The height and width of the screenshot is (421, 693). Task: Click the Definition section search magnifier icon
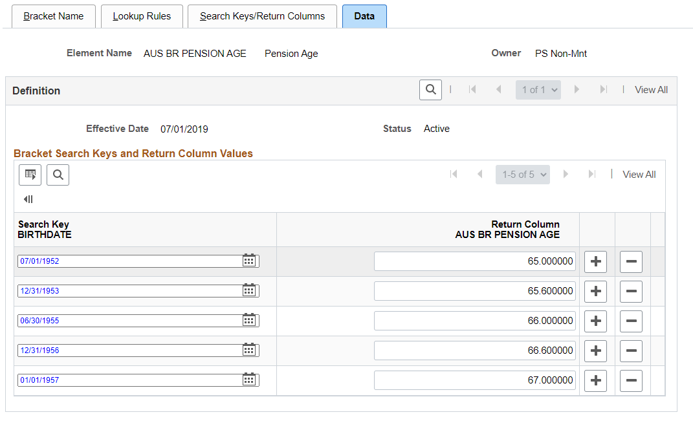[430, 90]
